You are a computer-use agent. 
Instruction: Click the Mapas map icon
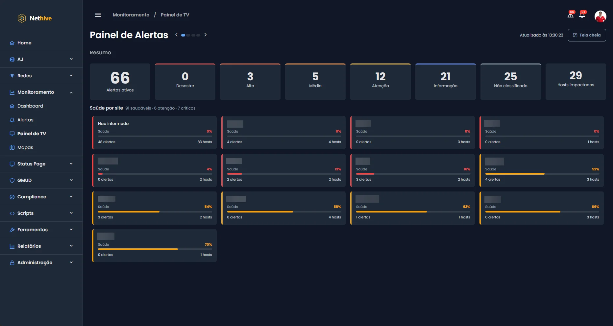[x=12, y=148]
